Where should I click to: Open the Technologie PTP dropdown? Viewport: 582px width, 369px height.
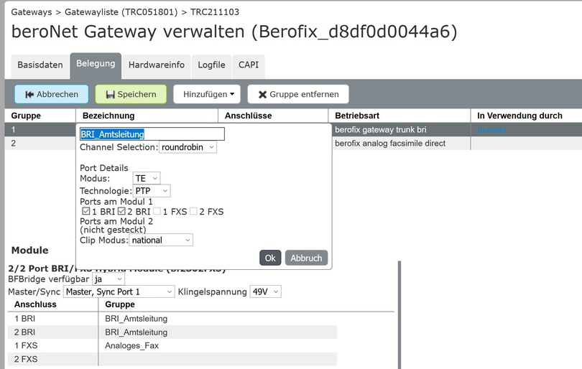point(152,191)
